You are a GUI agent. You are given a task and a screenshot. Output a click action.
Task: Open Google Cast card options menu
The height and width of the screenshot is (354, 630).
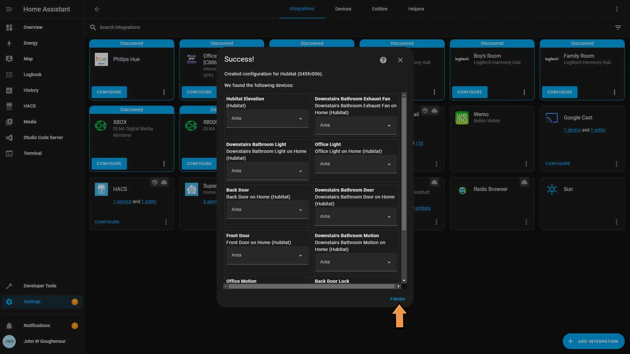click(617, 164)
